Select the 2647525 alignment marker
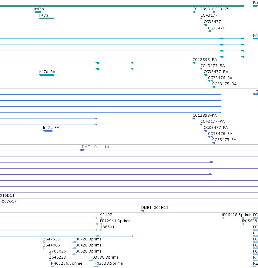The width and height of the screenshot is (258, 268). click(x=44, y=242)
